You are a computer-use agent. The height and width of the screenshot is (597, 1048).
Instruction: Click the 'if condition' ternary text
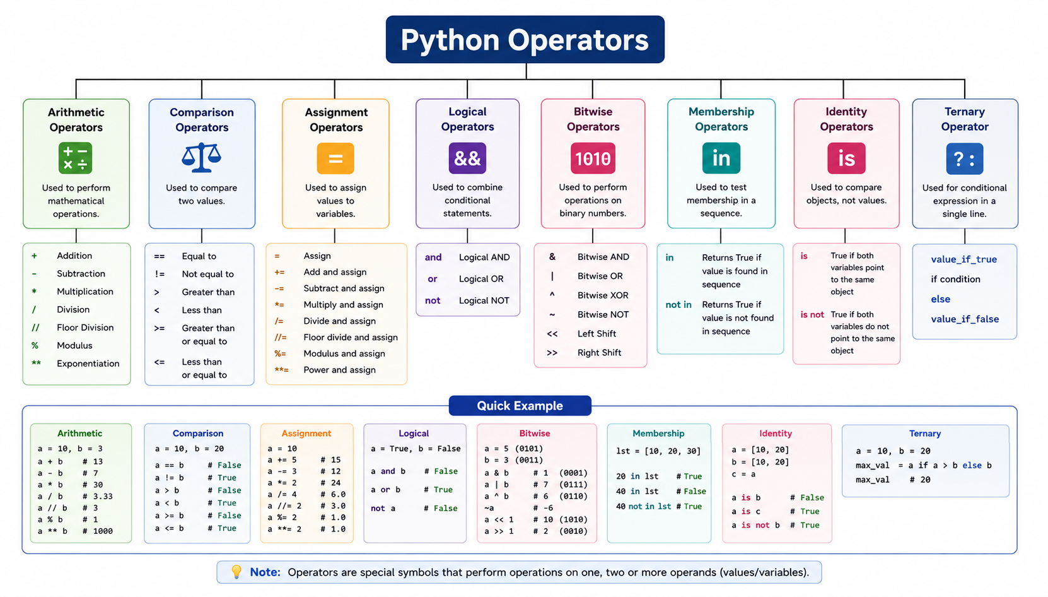(x=955, y=279)
